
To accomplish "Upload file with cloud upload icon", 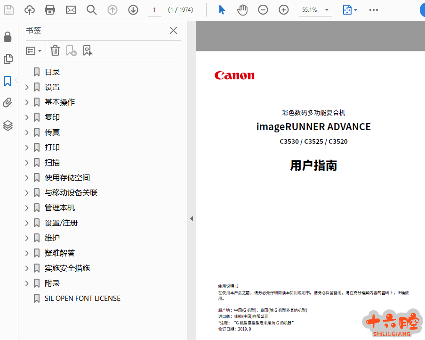I will click(x=29, y=10).
